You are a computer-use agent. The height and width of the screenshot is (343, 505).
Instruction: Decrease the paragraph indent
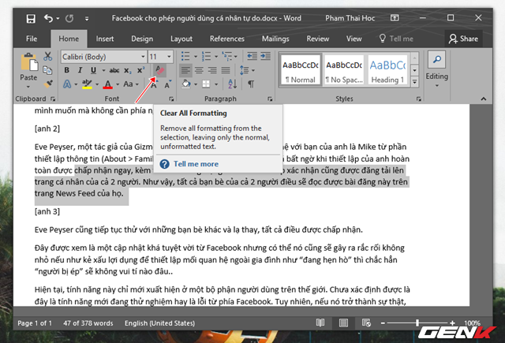point(252,56)
